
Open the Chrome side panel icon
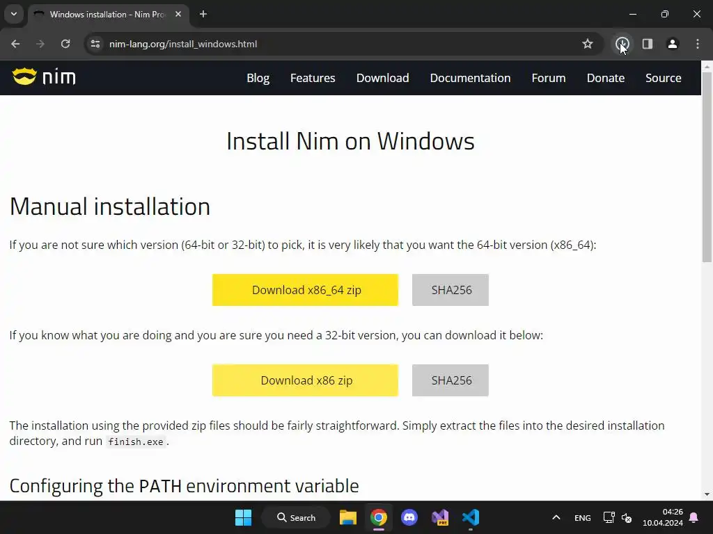tap(648, 44)
